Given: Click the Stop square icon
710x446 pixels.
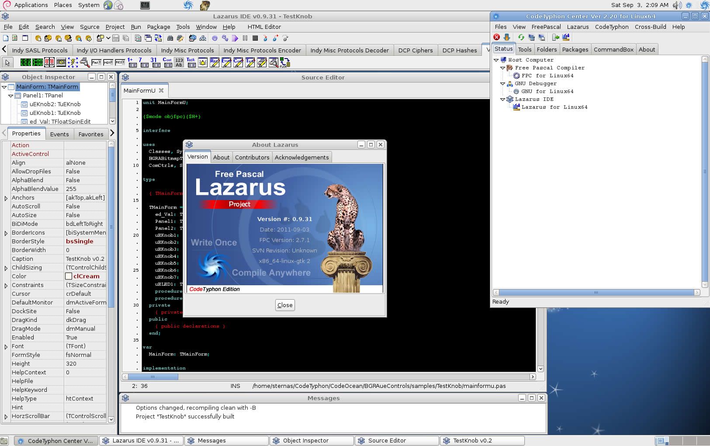Looking at the screenshot, I should click(255, 38).
